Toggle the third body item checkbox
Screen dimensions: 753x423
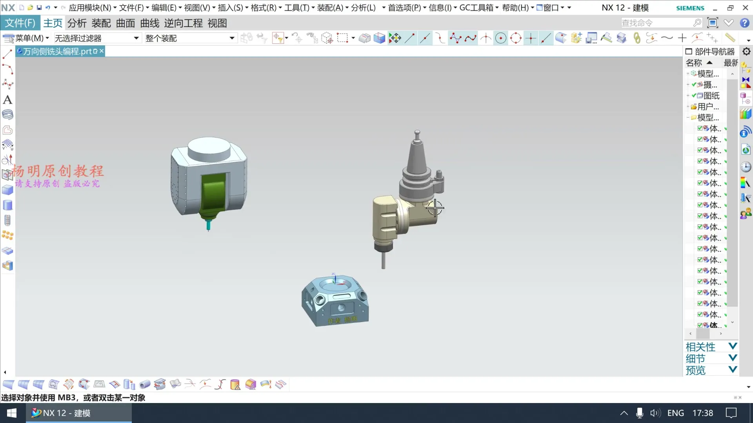[700, 150]
